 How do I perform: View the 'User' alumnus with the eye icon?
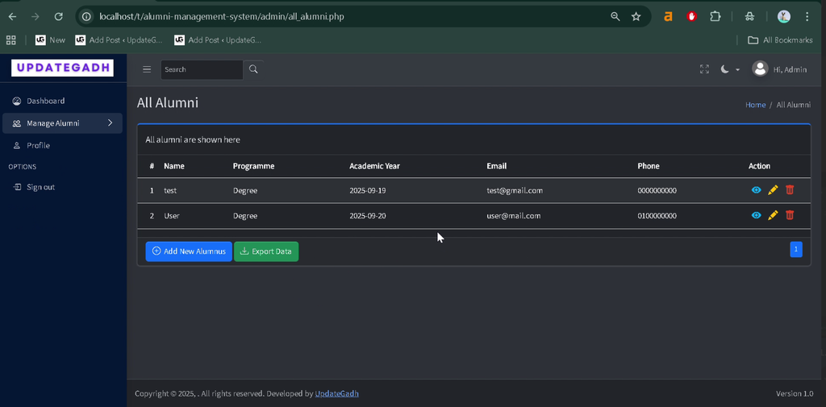coord(756,215)
